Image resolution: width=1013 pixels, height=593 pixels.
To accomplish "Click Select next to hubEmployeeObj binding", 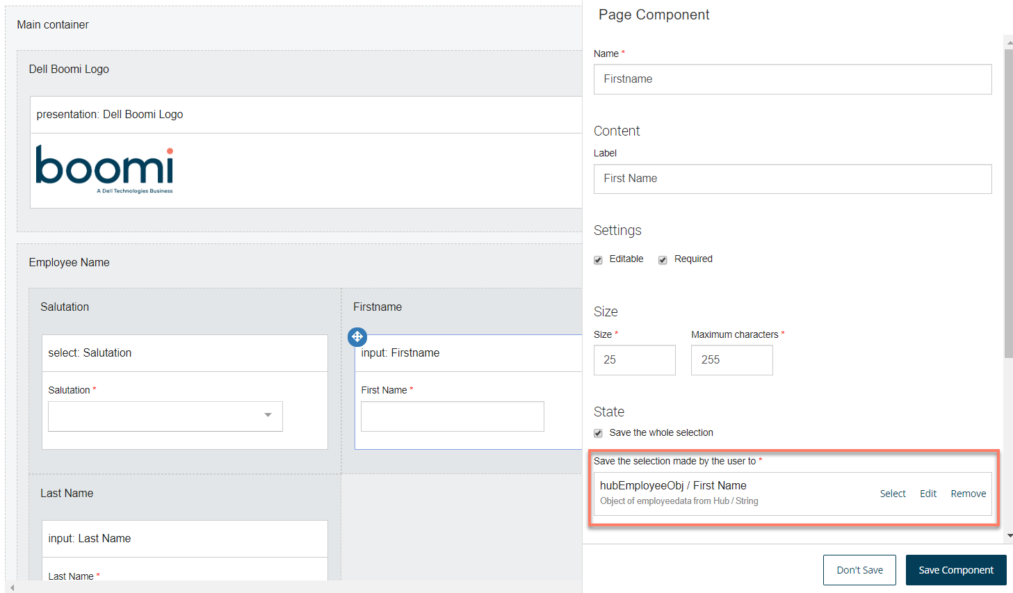I will pos(893,493).
